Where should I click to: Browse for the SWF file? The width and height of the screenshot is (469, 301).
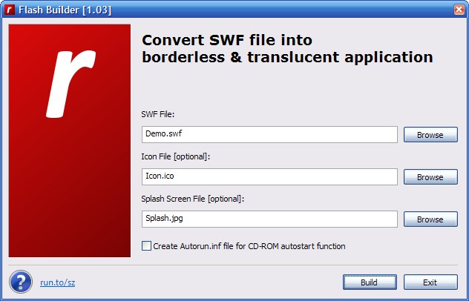[x=430, y=134]
